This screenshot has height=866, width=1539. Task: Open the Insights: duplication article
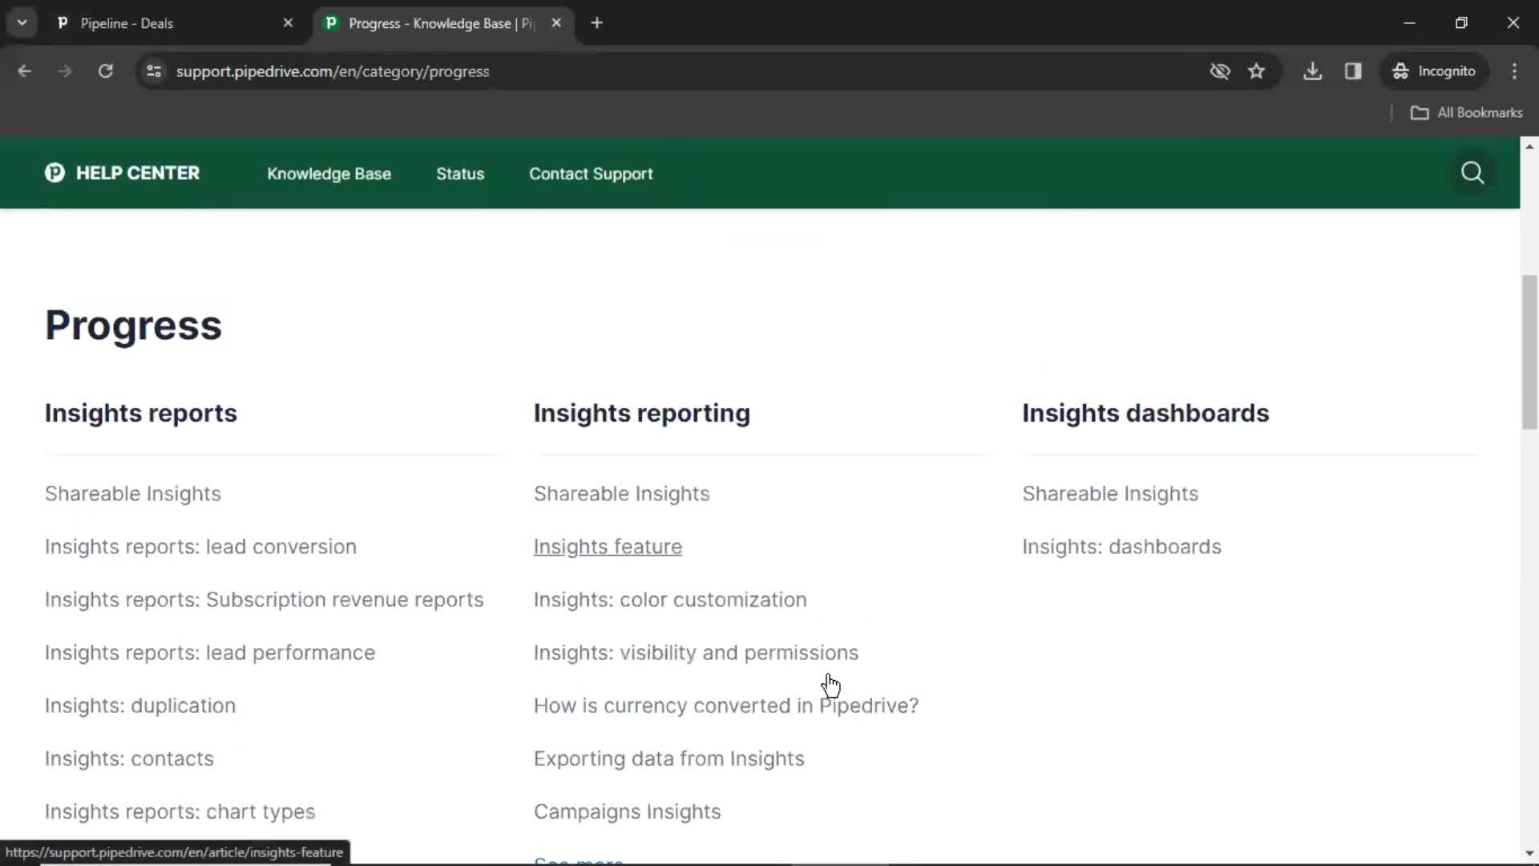click(140, 706)
